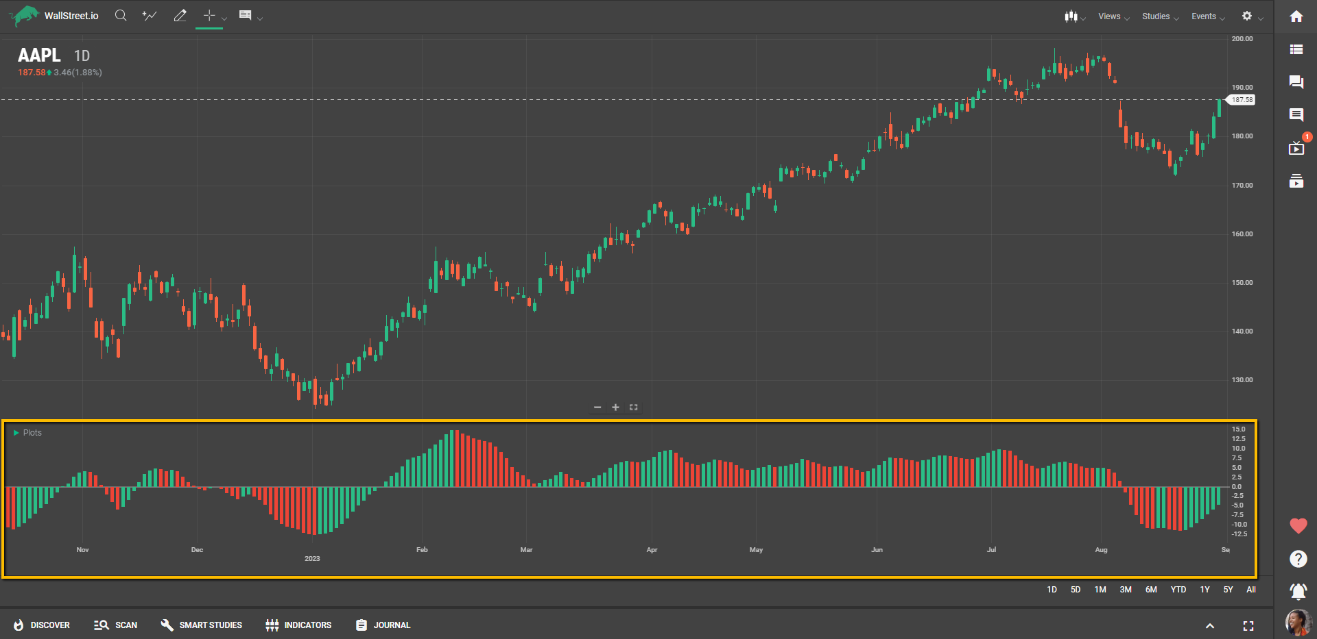The image size is (1317, 639).
Task: Open chart settings gear
Action: (1247, 16)
